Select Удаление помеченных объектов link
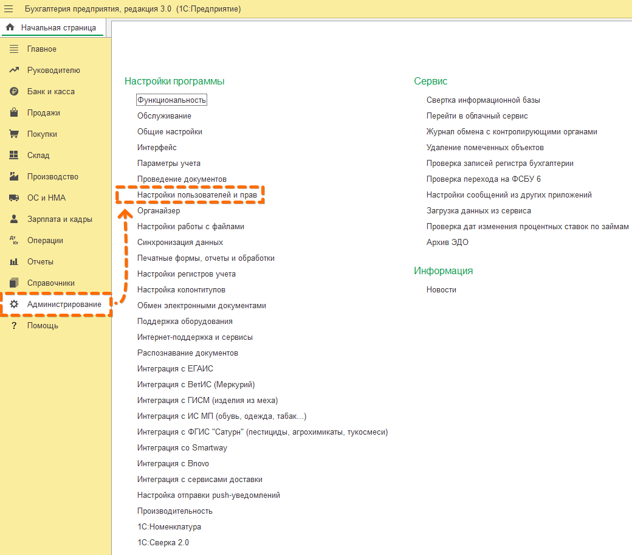 pos(485,147)
